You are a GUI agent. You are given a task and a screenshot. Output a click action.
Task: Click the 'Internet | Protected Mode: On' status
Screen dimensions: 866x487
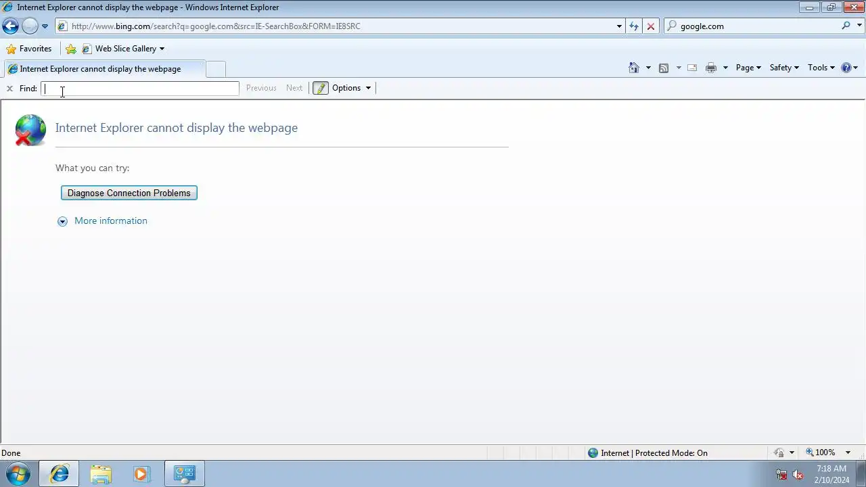(647, 453)
